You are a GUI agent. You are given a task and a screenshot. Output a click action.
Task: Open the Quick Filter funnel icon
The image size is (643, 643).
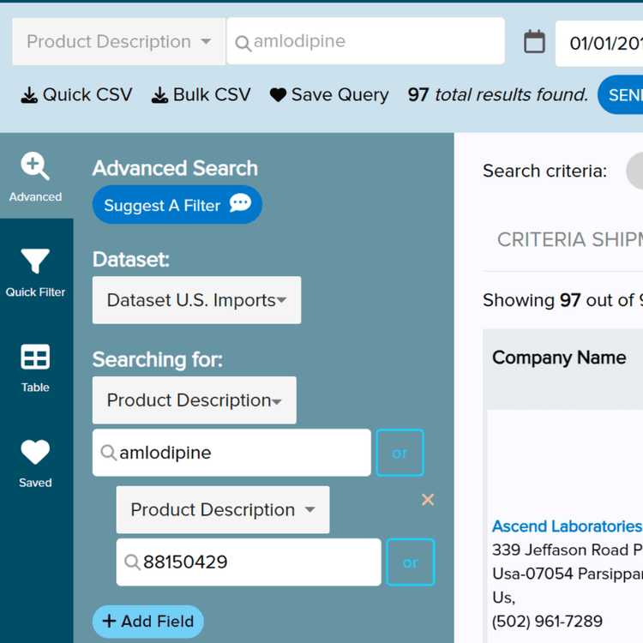coord(36,273)
